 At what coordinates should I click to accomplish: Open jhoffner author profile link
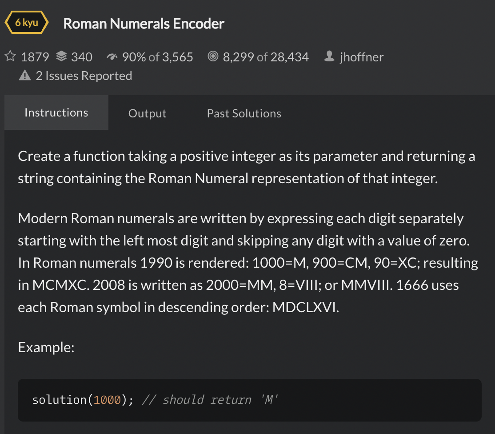(361, 57)
